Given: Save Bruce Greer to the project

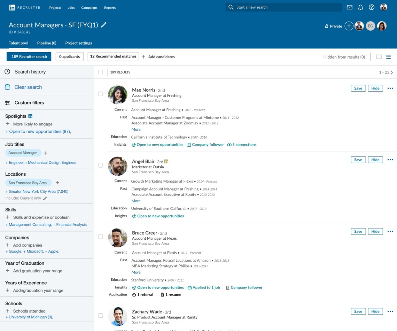Looking at the screenshot, I should pos(358,231).
